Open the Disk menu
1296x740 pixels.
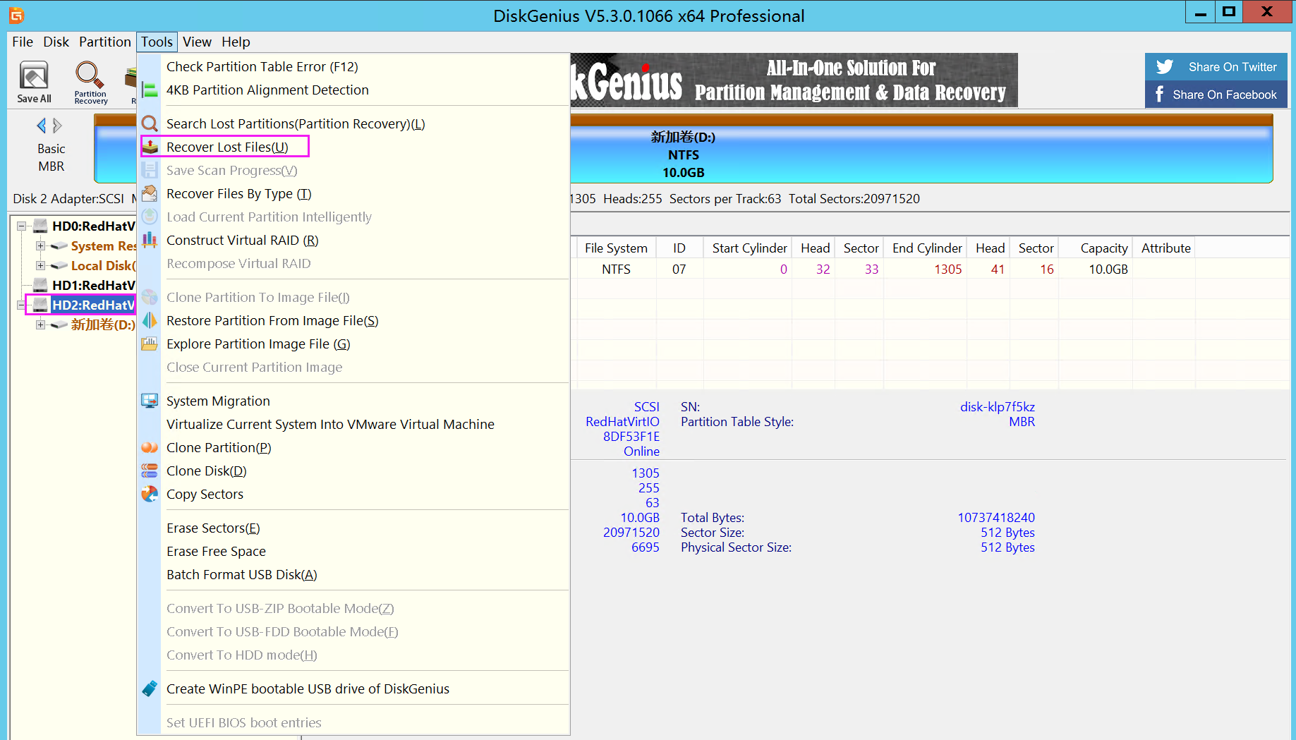point(56,42)
